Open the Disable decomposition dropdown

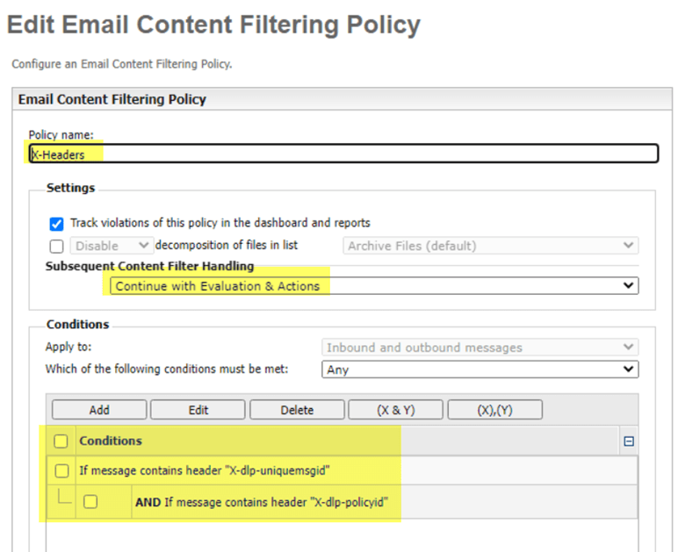coord(112,246)
